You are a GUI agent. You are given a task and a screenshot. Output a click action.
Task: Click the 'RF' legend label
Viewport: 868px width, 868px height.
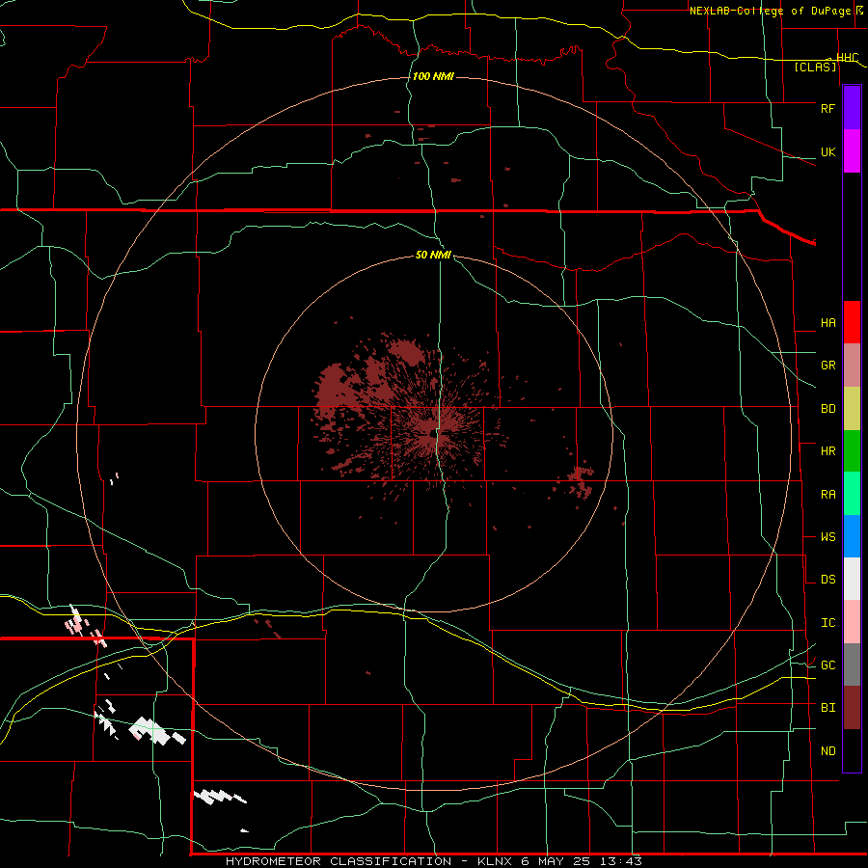click(827, 108)
